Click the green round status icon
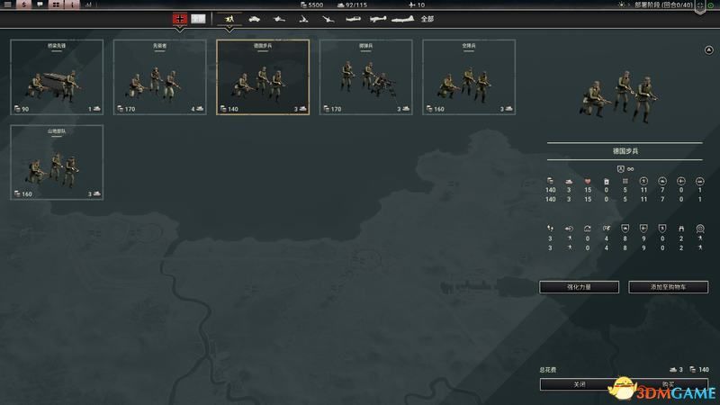 pos(710,5)
